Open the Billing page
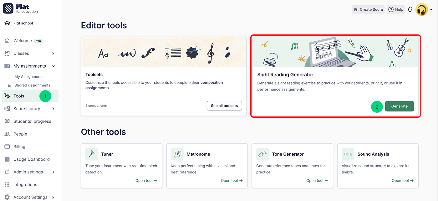The width and height of the screenshot is (438, 201). pos(19,147)
